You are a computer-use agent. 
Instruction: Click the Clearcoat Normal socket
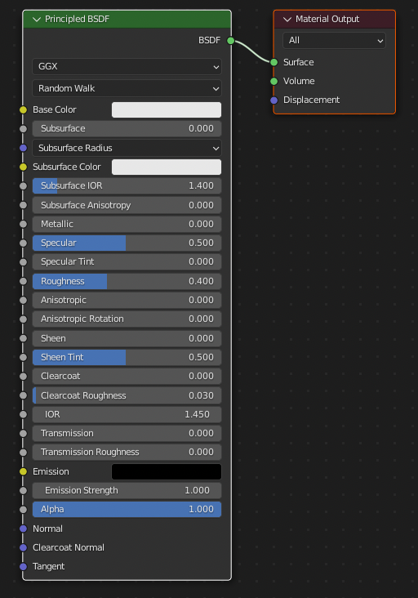[23, 547]
